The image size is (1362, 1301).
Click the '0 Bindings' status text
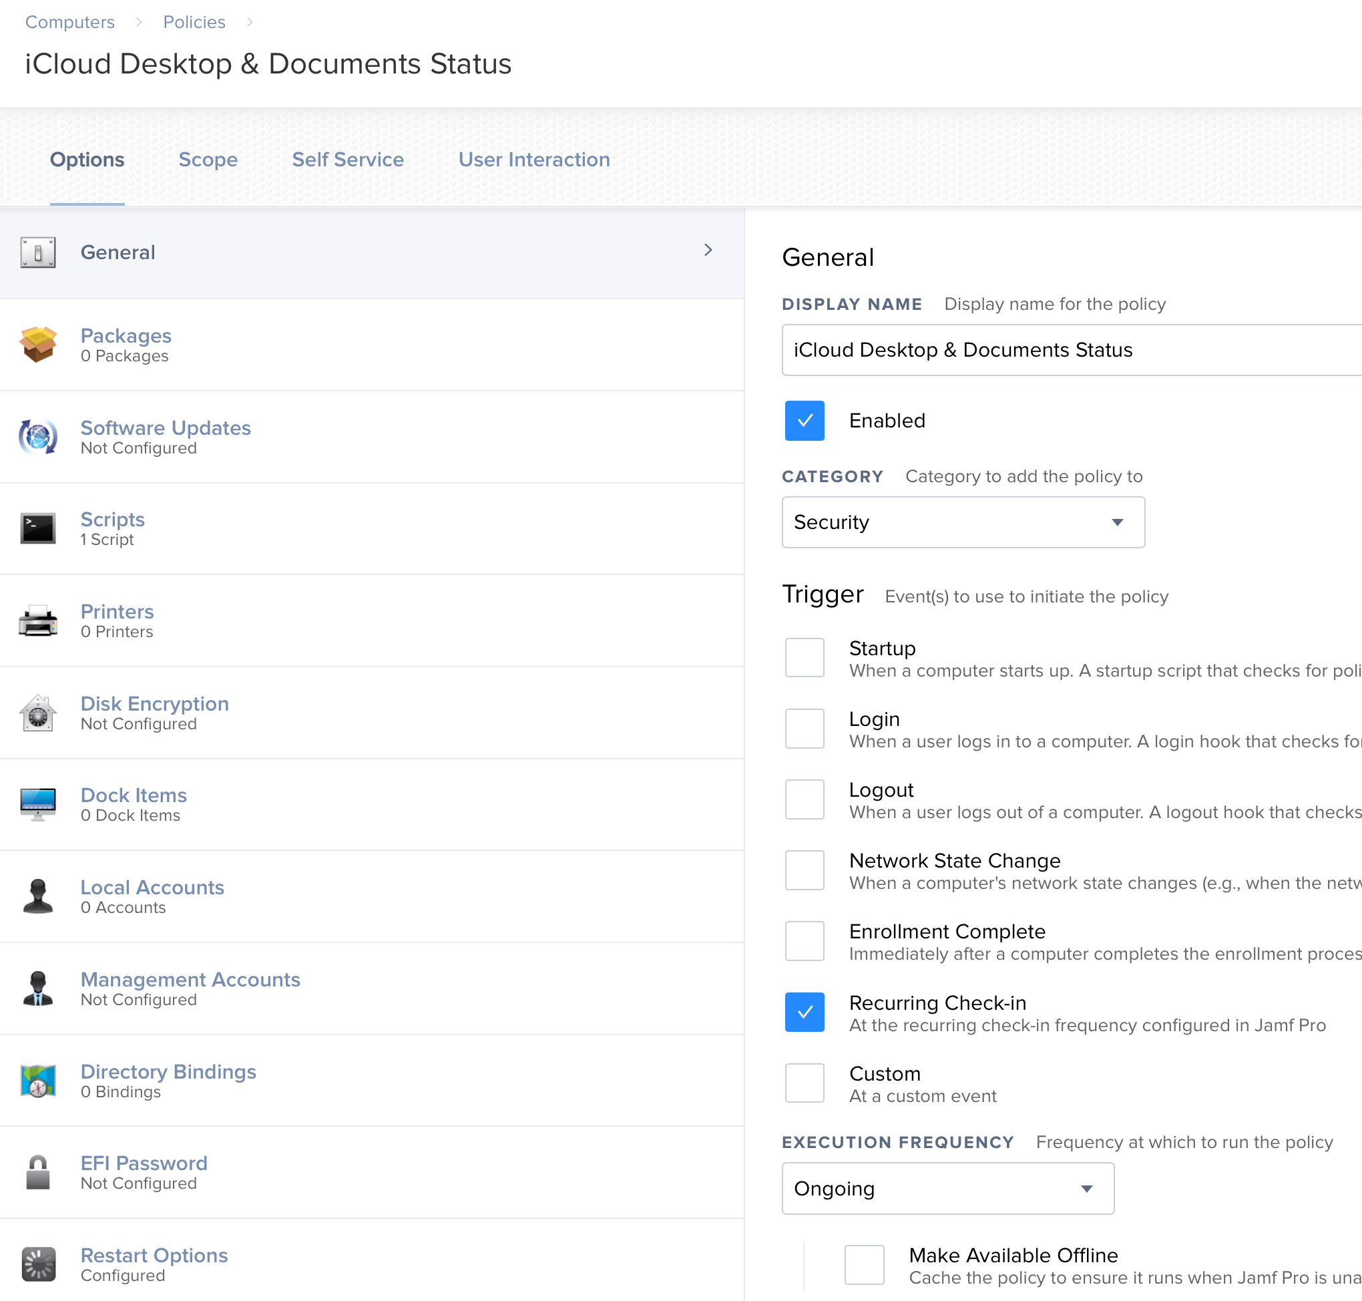click(121, 1091)
